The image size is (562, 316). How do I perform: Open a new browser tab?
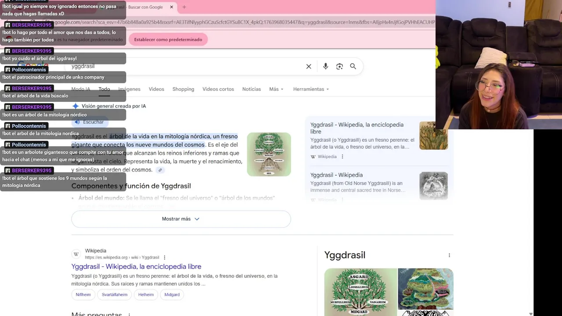point(184,7)
